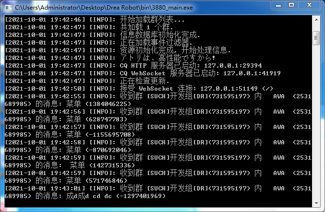Image resolution: width=325 pixels, height=212 pixels.
Task: Click the Japanese "アトリは、高性能ですから" line
Action: (x=168, y=58)
